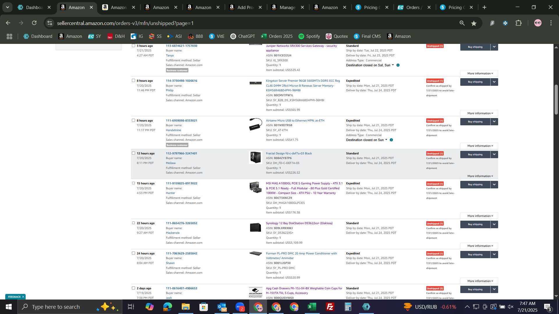Image resolution: width=559 pixels, height=314 pixels.
Task: Expand Buy shipping dropdown for Furman PL-PRO order
Action: 494,254
